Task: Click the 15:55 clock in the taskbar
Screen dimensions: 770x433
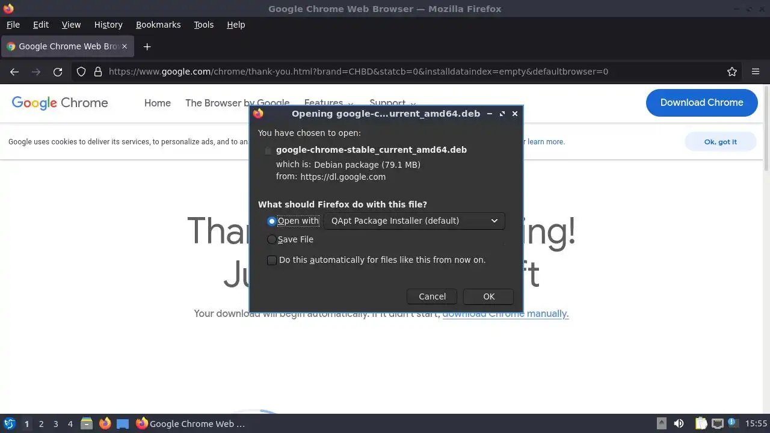Action: pos(756,424)
